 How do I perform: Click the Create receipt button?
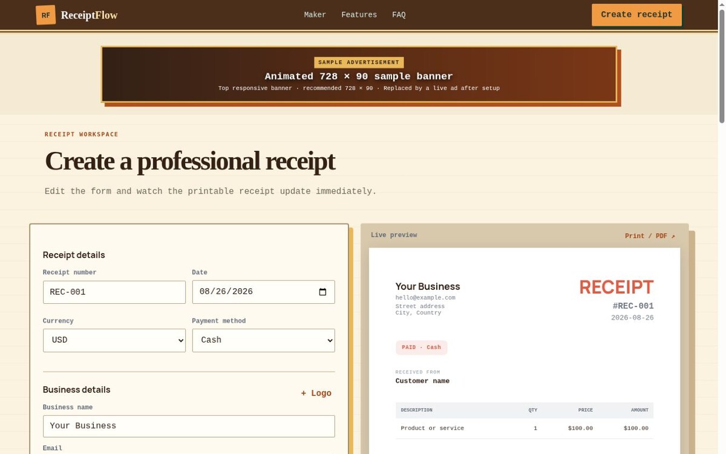pyautogui.click(x=636, y=15)
